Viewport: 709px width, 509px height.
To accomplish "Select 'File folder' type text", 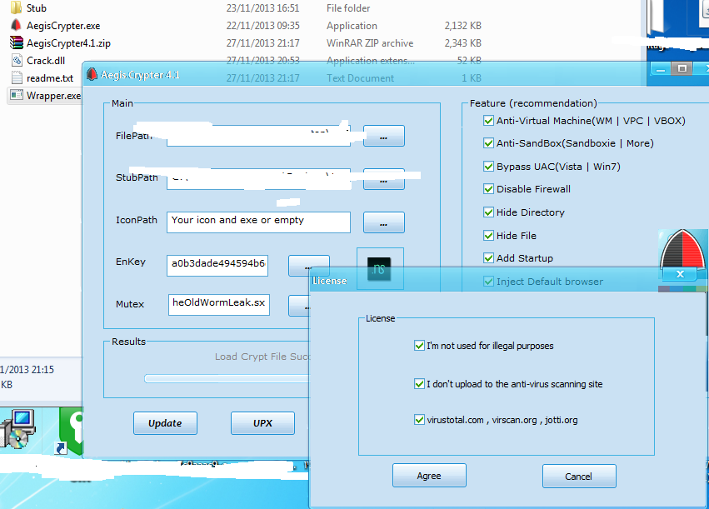I will pos(348,8).
